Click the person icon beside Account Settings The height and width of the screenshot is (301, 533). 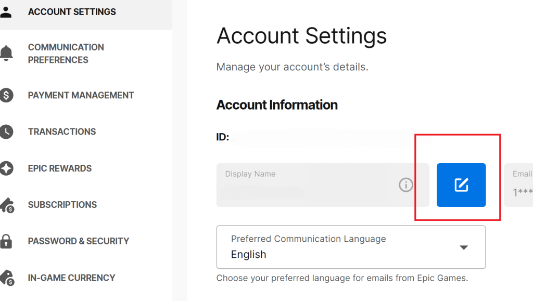coord(6,12)
